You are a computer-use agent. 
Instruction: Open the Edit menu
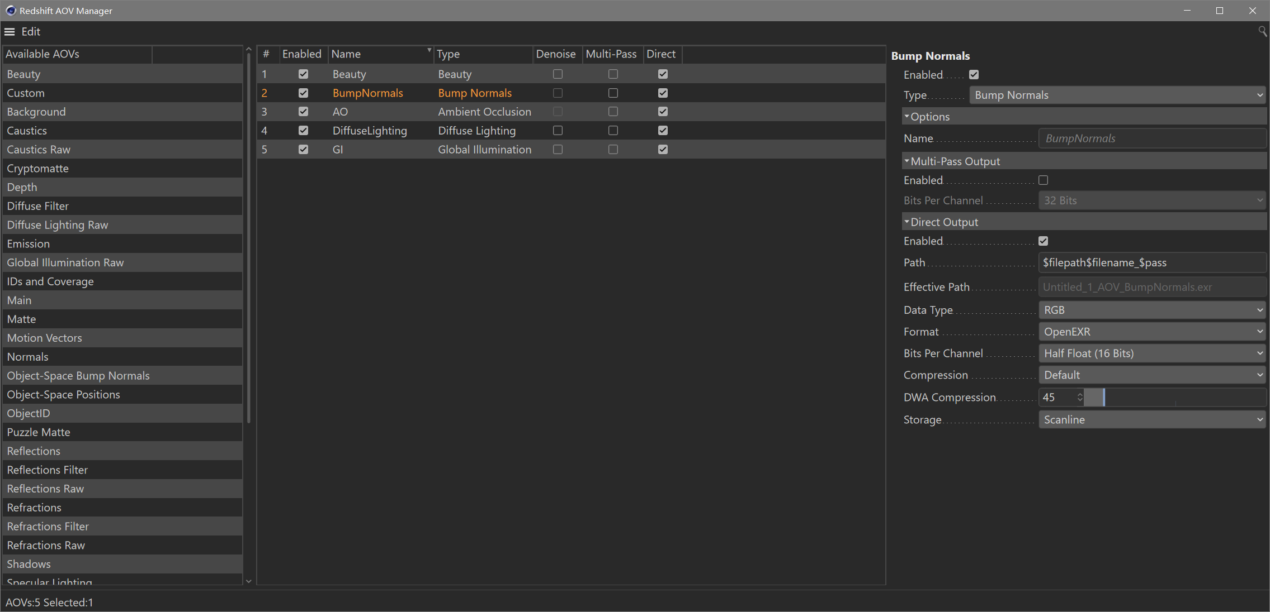31,32
